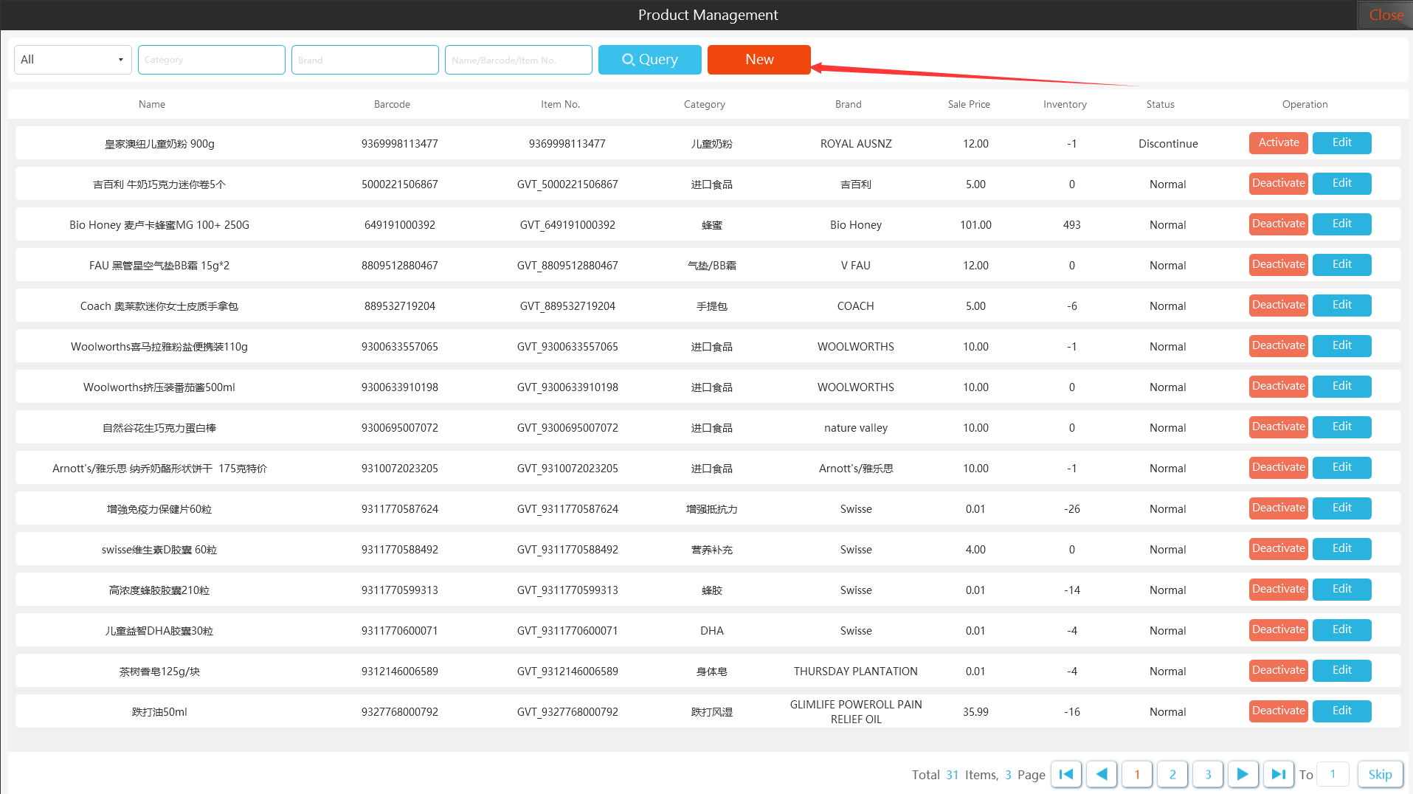Click into the Brand filter field

point(365,60)
